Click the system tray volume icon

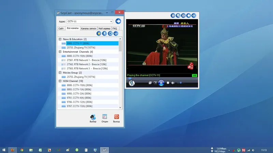click(x=253, y=150)
